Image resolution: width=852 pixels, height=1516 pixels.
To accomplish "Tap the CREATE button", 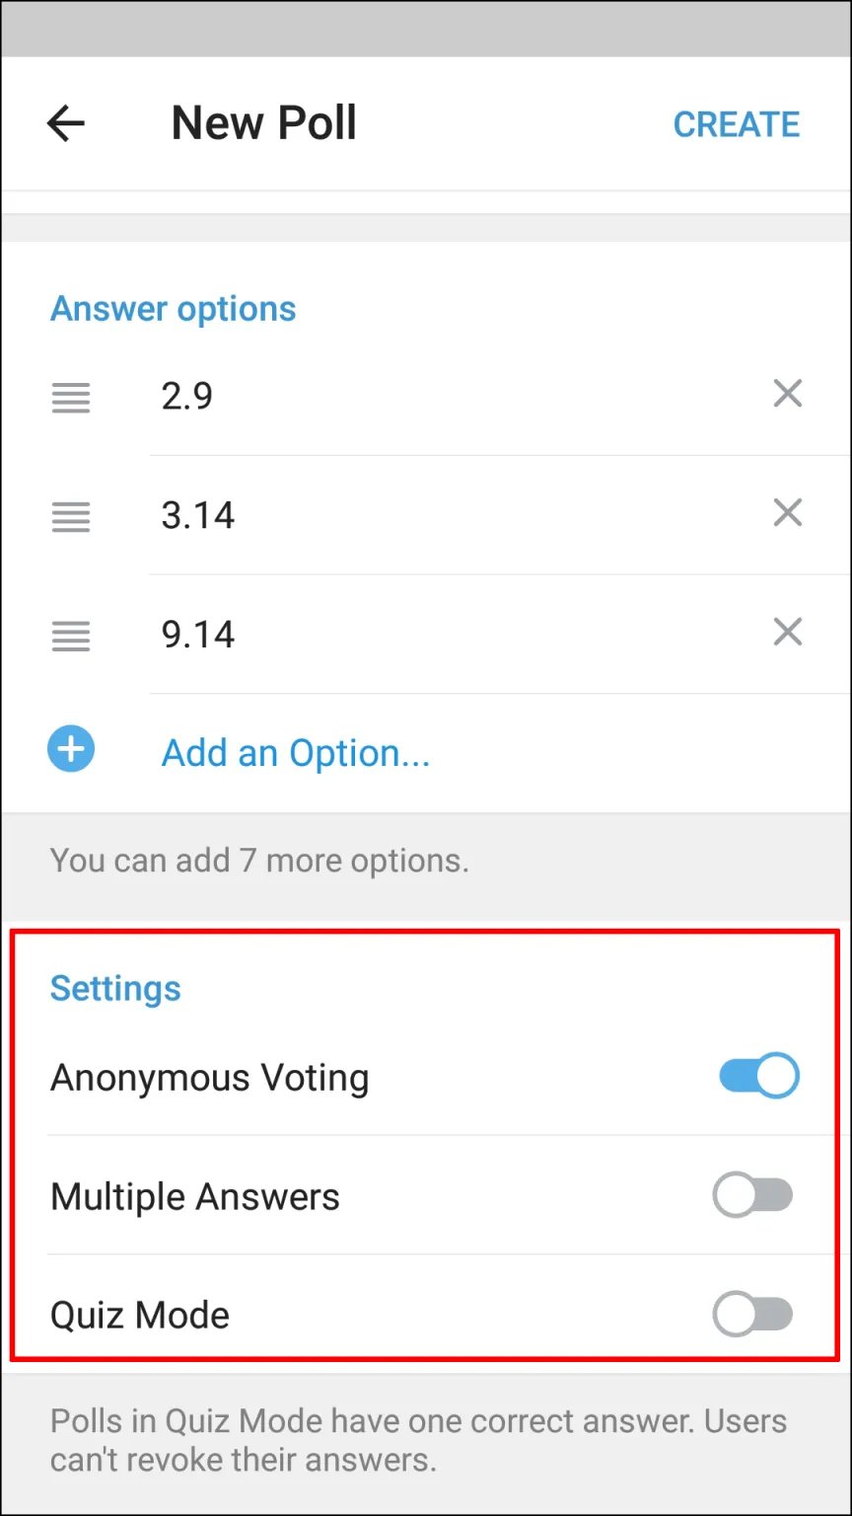I will (737, 124).
